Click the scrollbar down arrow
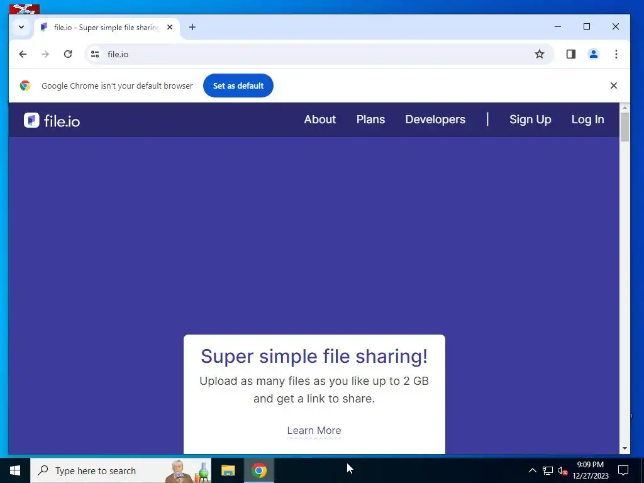 pos(625,448)
